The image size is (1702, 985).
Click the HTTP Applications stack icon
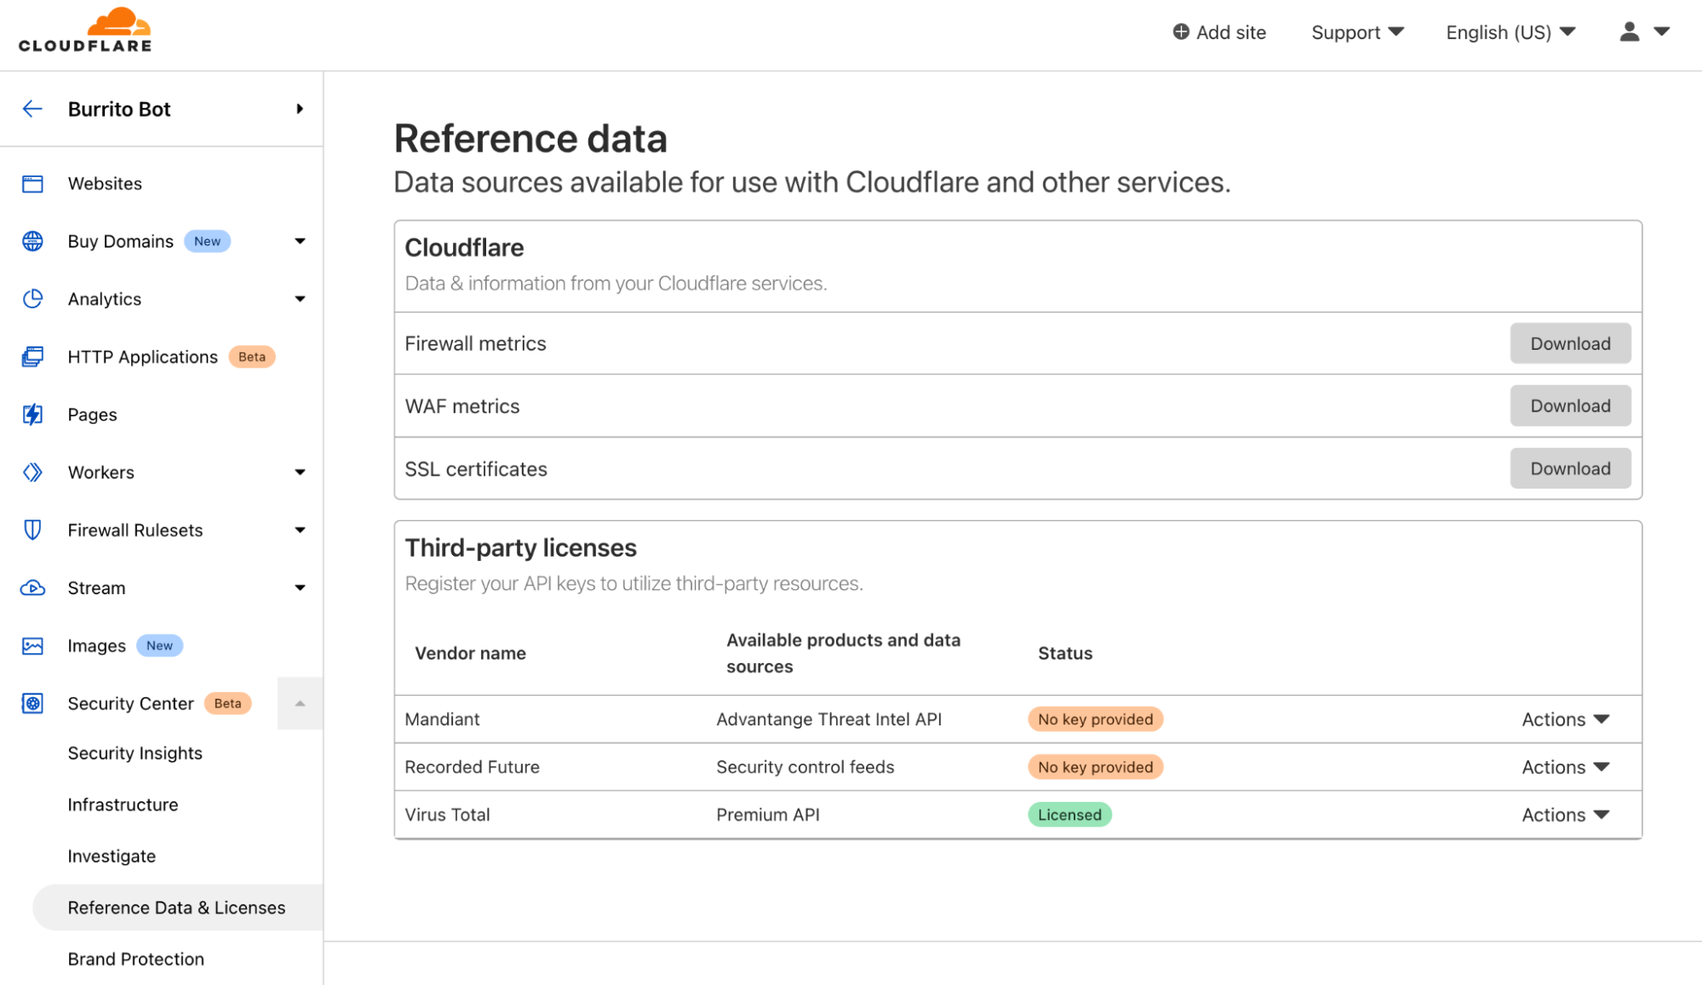click(x=32, y=357)
